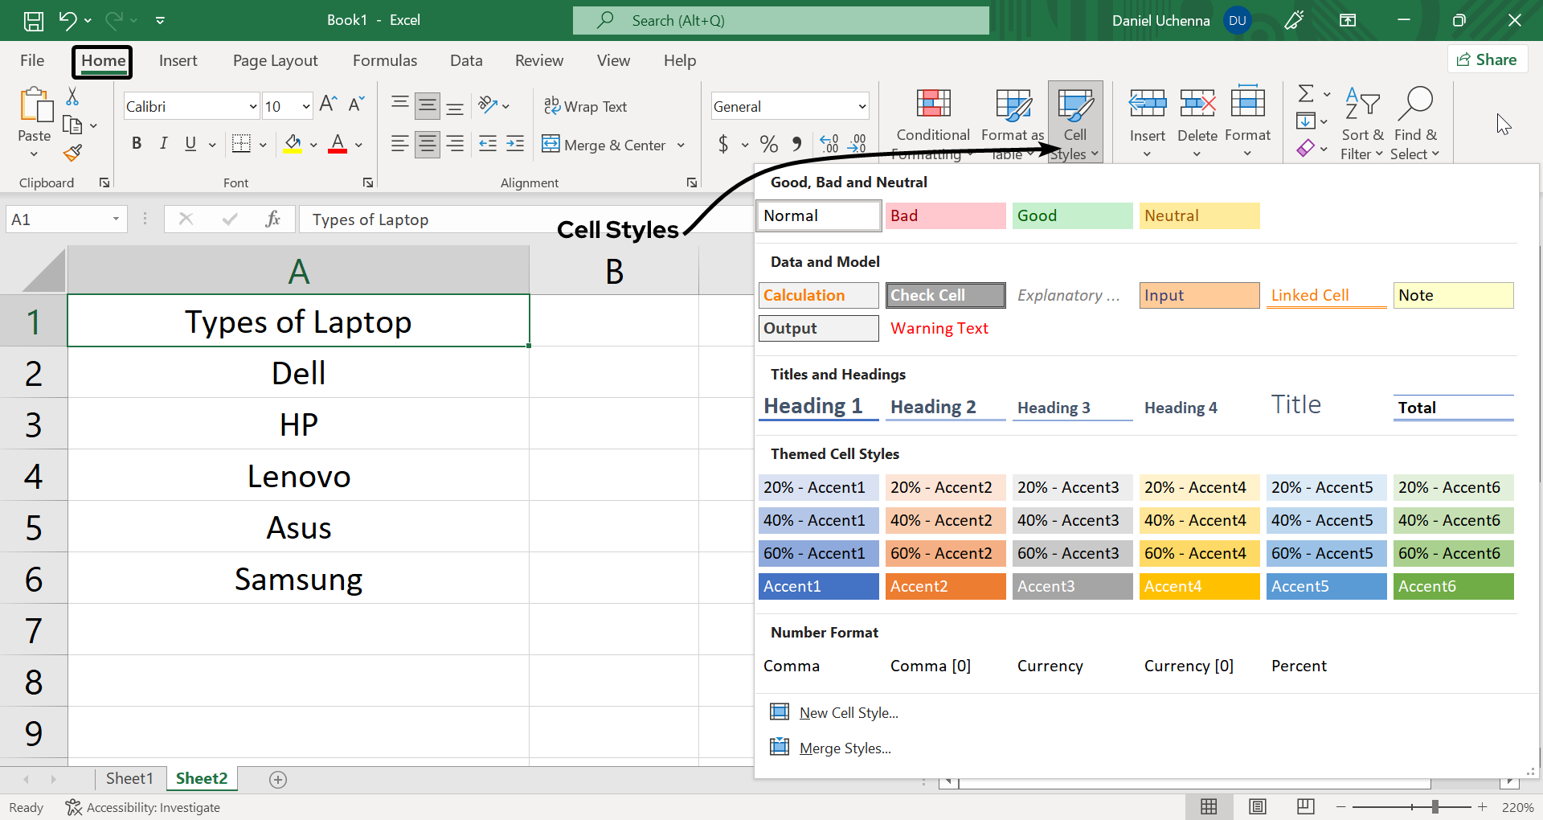Click New Cell Style option
This screenshot has width=1543, height=820.
pos(848,713)
